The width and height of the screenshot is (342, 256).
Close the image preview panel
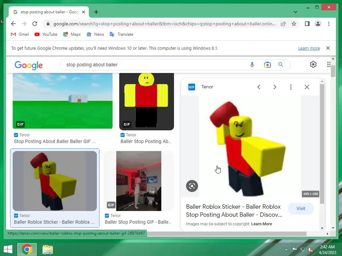(x=307, y=87)
